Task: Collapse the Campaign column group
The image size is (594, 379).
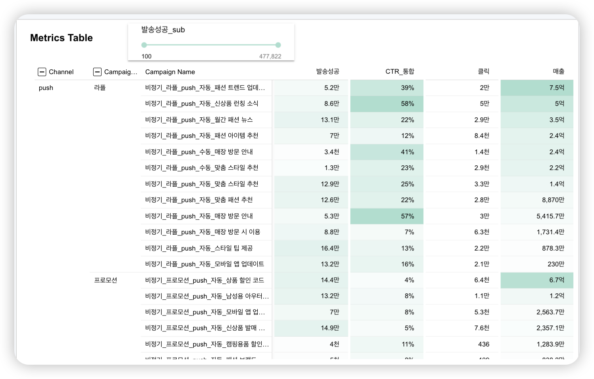Action: 97,72
